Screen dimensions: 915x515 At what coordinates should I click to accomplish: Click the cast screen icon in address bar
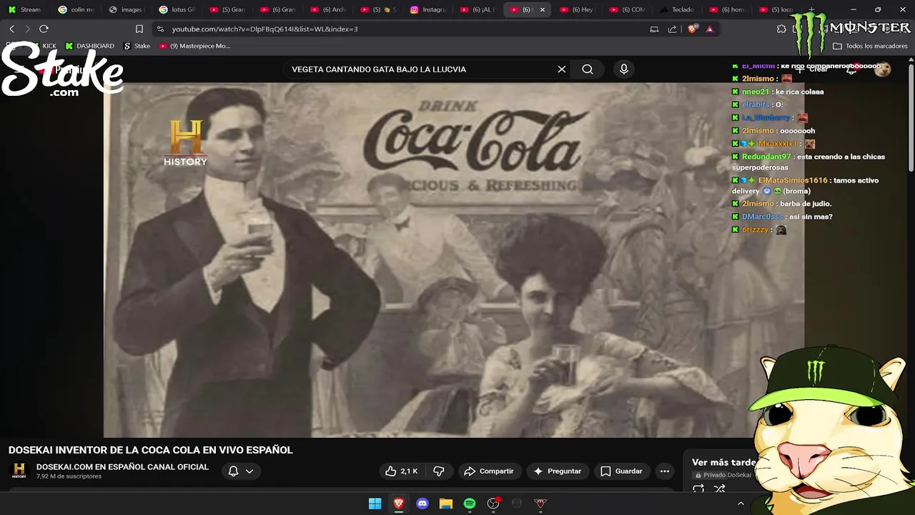(654, 29)
